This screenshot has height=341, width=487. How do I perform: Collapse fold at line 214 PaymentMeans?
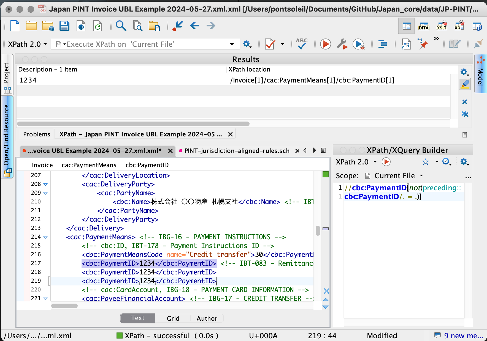(x=46, y=237)
